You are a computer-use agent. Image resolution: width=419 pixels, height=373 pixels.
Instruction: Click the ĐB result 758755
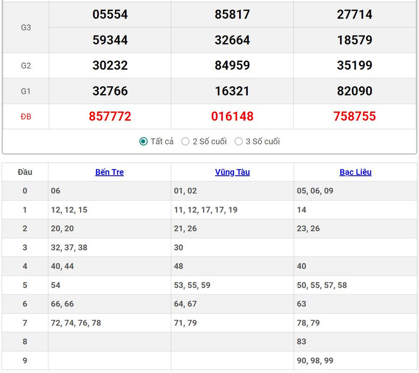coord(354,116)
